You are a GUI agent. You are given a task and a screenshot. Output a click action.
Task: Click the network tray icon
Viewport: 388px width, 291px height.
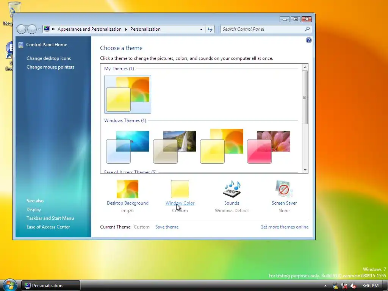(x=344, y=286)
